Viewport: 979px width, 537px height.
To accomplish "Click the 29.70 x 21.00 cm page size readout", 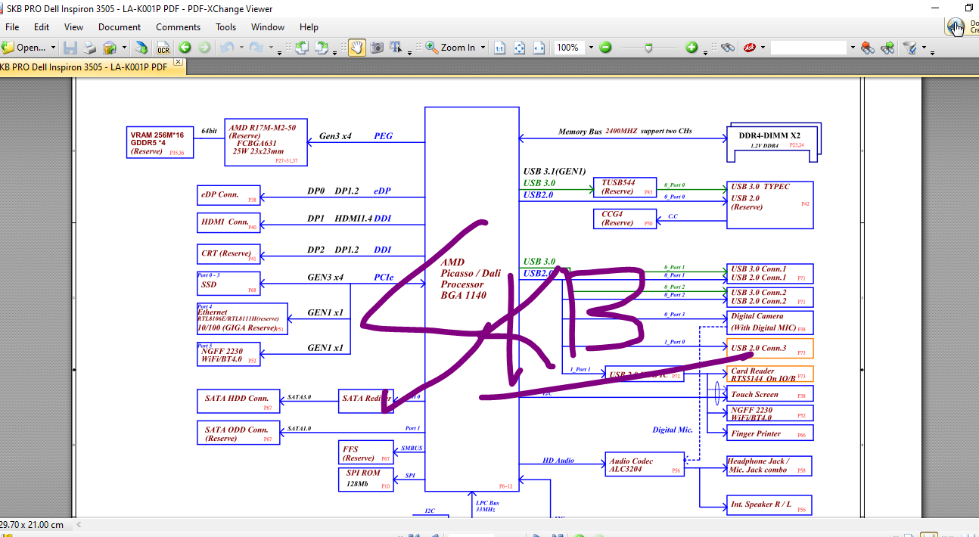I will [x=32, y=524].
